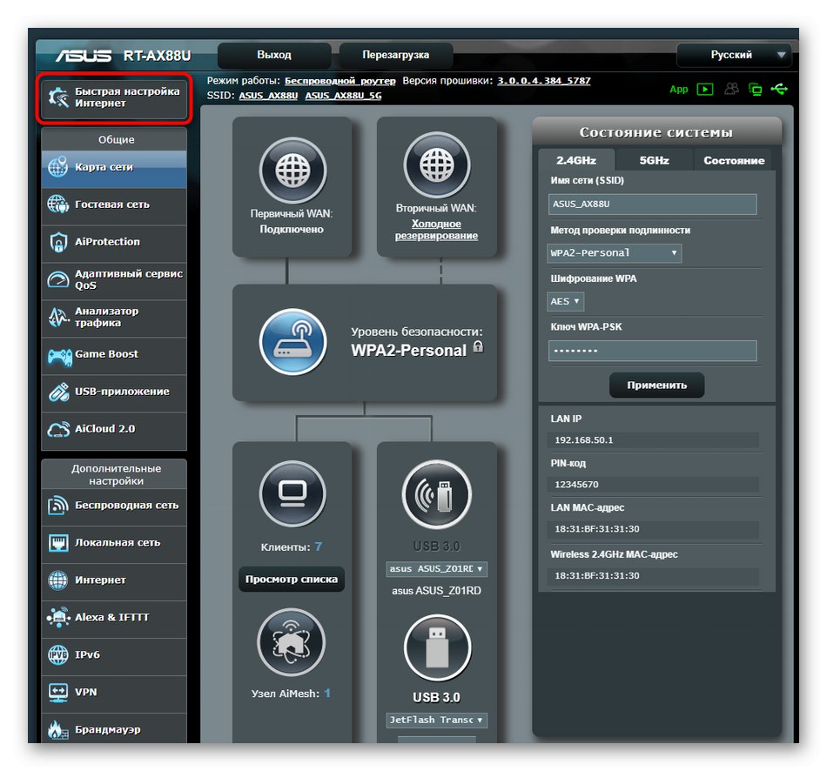The image size is (827, 771).
Task: Open the ASUS_AX88U_5G SSID link
Action: click(343, 96)
